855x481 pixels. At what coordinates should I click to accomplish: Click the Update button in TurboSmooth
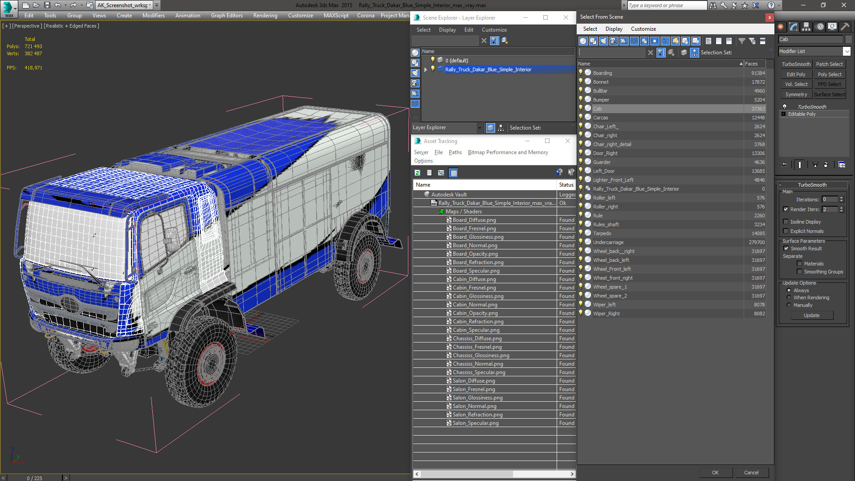[x=812, y=315]
